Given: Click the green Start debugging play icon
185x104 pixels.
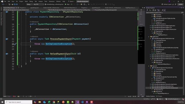Looking at the screenshot, I should click(x=66, y=4).
